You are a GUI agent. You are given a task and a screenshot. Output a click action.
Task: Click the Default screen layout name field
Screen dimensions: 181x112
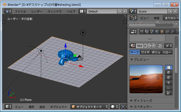tap(102, 11)
